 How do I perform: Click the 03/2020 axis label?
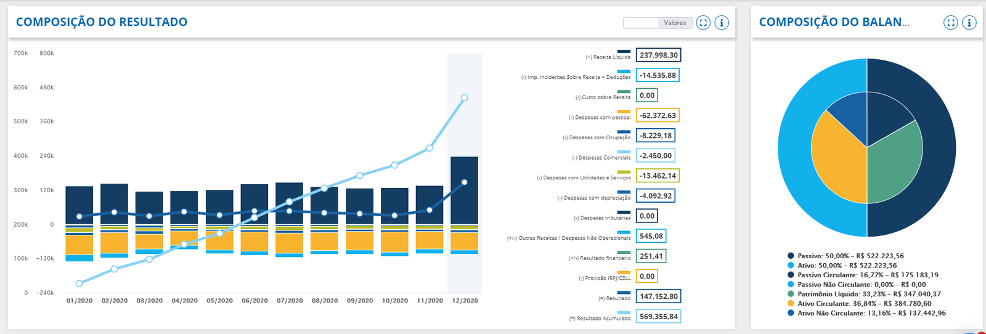(150, 301)
